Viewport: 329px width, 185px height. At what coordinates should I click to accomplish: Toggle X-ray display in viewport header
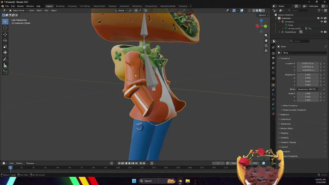(x=249, y=11)
